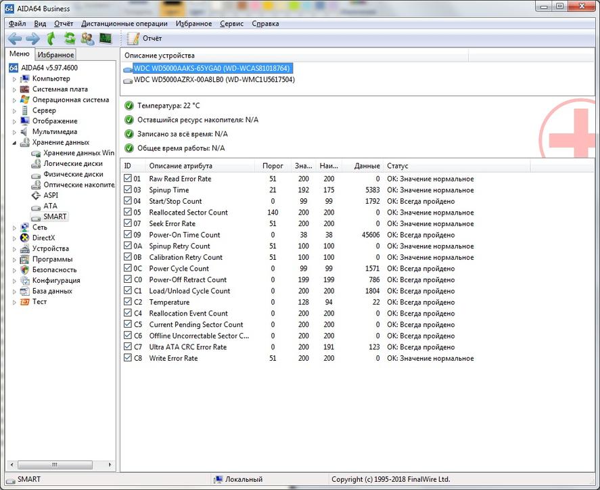600x490 pixels.
Task: Open the Сервис menu
Action: click(231, 24)
